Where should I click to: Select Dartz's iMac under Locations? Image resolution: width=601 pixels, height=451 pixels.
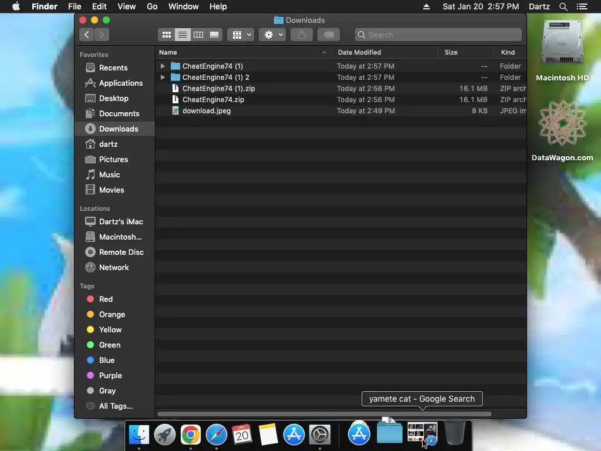114,221
